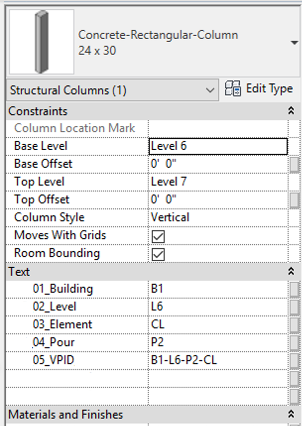This screenshot has height=426, width=302.
Task: Collapse the Constraints section
Action: [291, 111]
